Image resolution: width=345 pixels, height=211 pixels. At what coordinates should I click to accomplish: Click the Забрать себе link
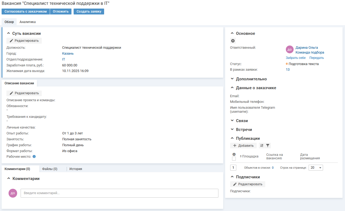pos(295,58)
